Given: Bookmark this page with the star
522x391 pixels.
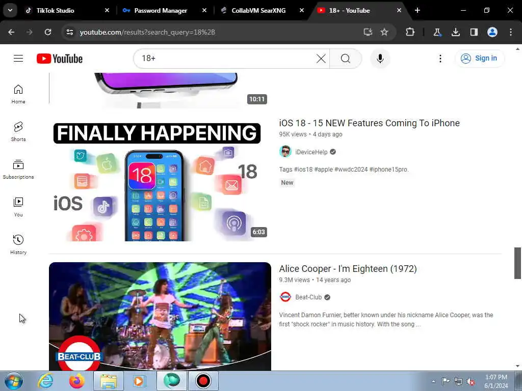Looking at the screenshot, I should (384, 32).
